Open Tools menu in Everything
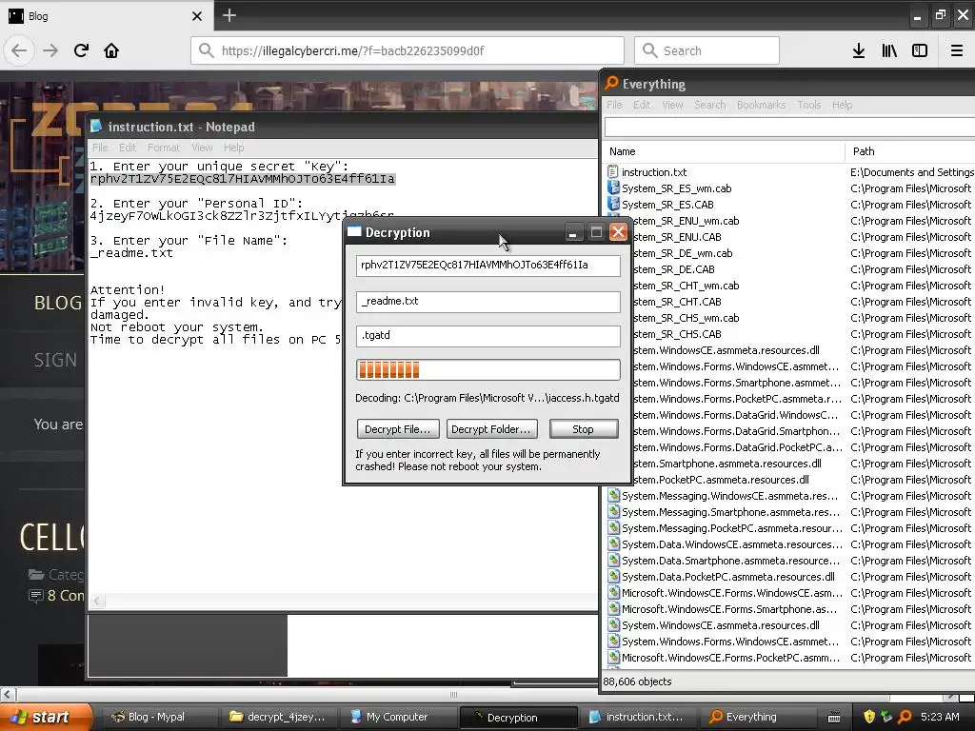The height and width of the screenshot is (731, 975). 809,105
